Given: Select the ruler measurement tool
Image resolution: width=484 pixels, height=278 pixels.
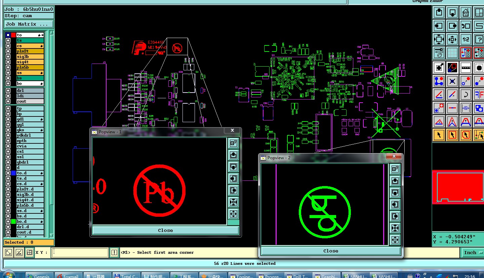Looking at the screenshot, I should tap(466, 68).
